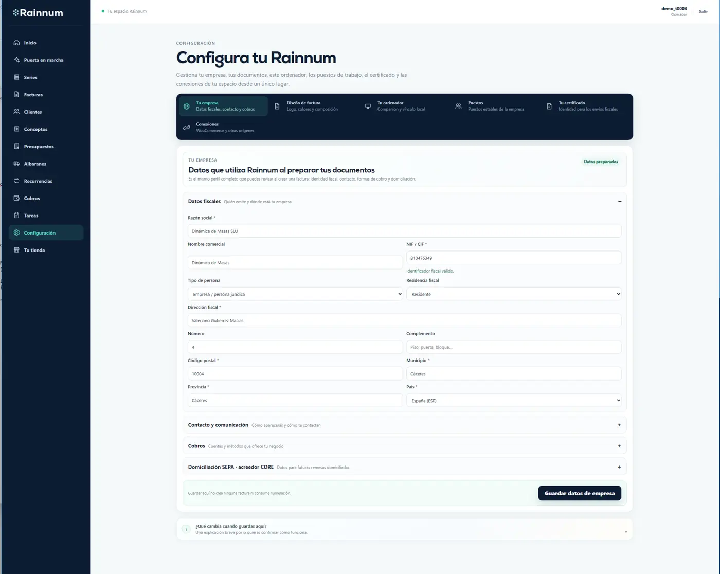Click the Inicio home icon in sidebar
Image resolution: width=720 pixels, height=574 pixels.
click(x=16, y=43)
